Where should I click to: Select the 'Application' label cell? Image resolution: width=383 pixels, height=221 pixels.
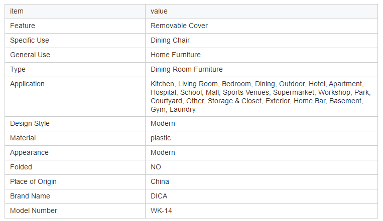click(75, 97)
